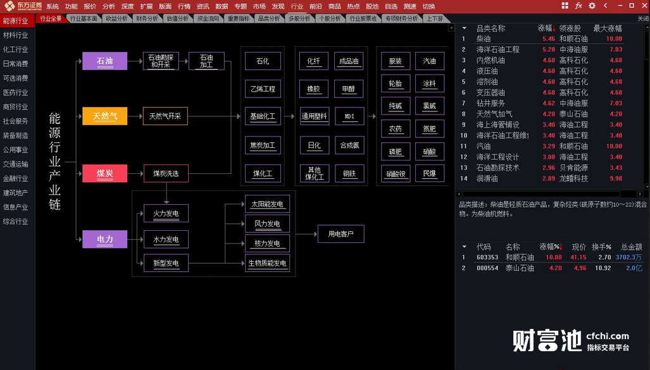The width and height of the screenshot is (650, 370).
Task: Click the scroll-up arrow above the industry chain diagram
Action: 451,28
